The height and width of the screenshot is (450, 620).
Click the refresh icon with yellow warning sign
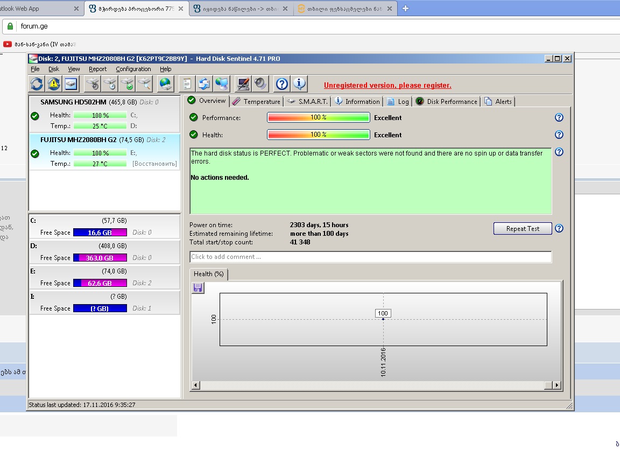(53, 83)
